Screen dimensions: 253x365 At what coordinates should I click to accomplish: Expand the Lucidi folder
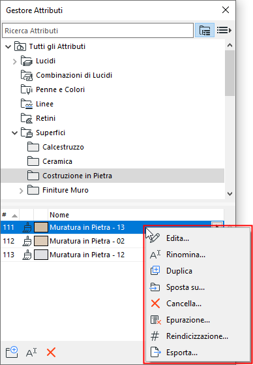15,61
